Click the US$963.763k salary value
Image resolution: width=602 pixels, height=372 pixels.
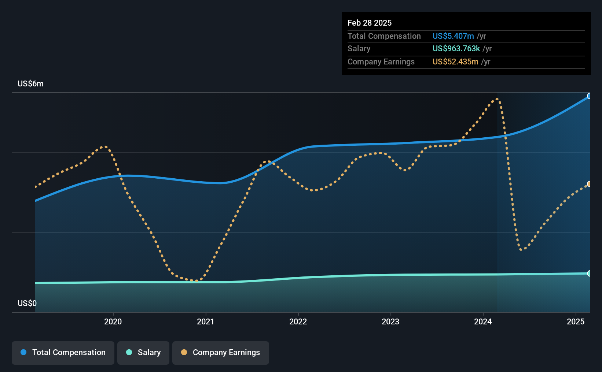456,48
